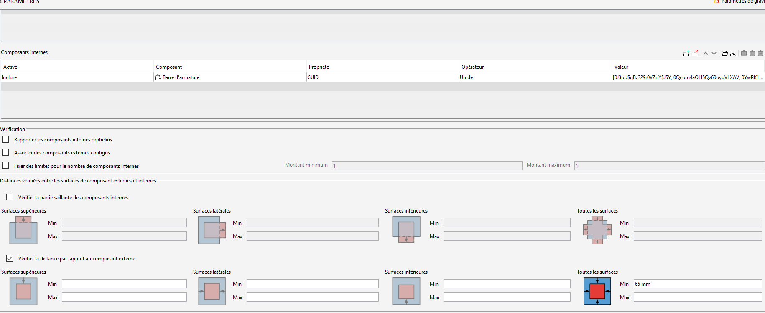
Task: Click external distance Toutes les surfaces Max field
Action: (698, 297)
